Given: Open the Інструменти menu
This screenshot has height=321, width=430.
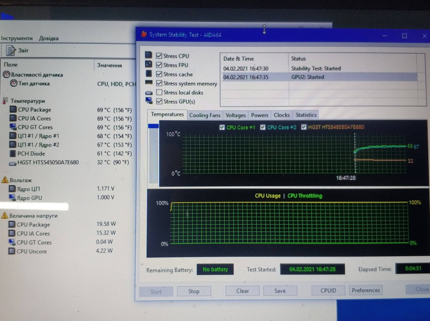Looking at the screenshot, I should pos(17,38).
